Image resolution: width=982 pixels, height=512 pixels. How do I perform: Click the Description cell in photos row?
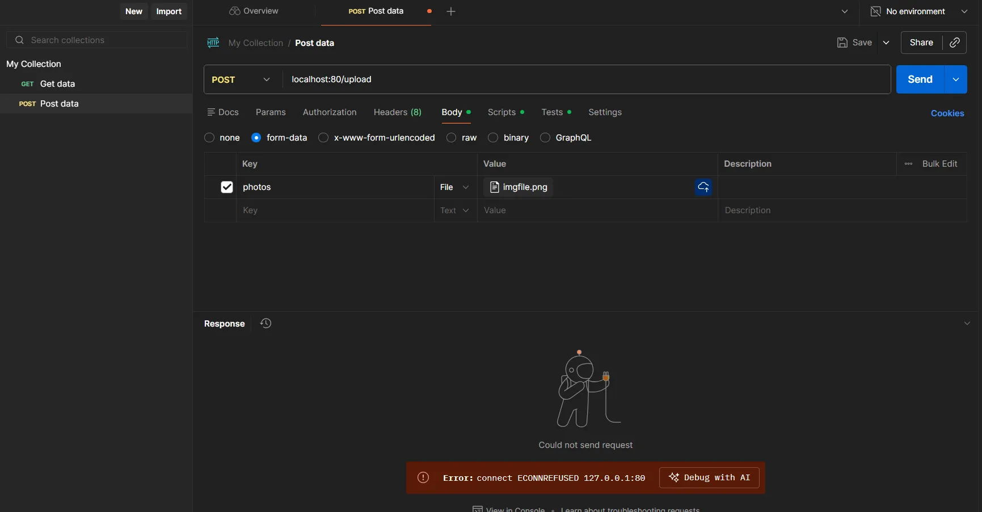point(842,187)
